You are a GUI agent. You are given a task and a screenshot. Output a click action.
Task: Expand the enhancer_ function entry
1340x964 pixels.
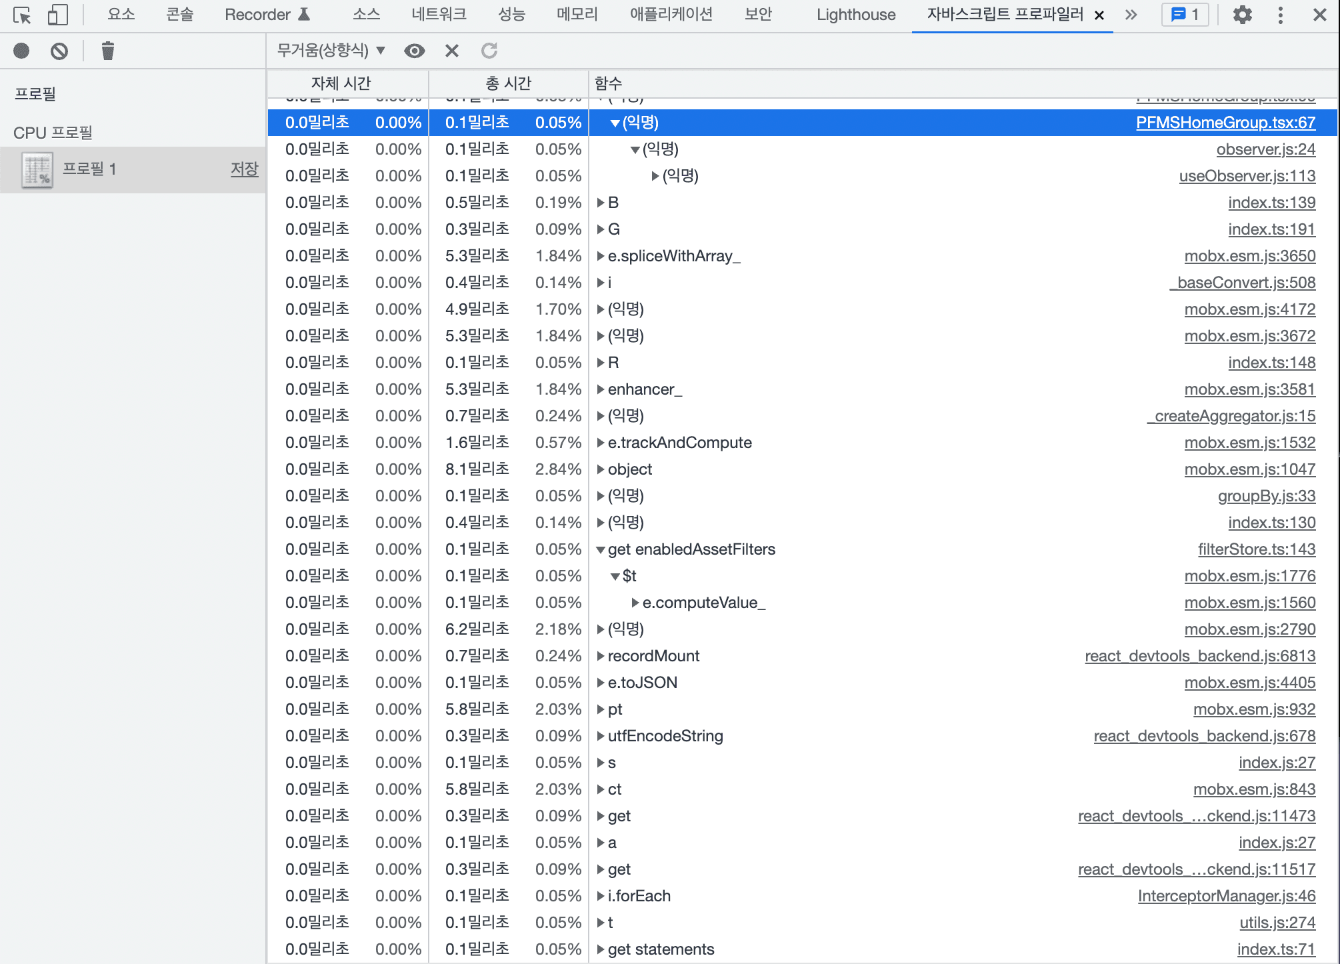[601, 389]
